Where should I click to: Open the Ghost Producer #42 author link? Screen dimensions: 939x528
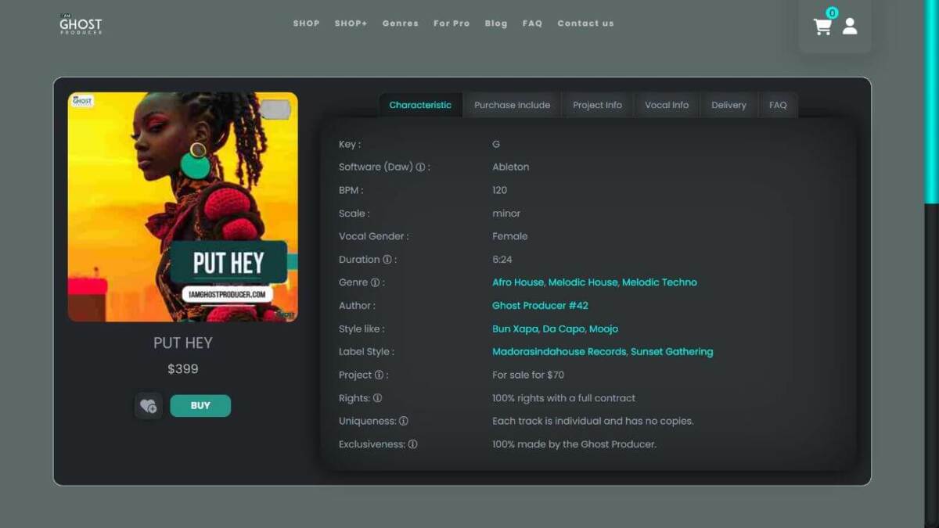540,306
